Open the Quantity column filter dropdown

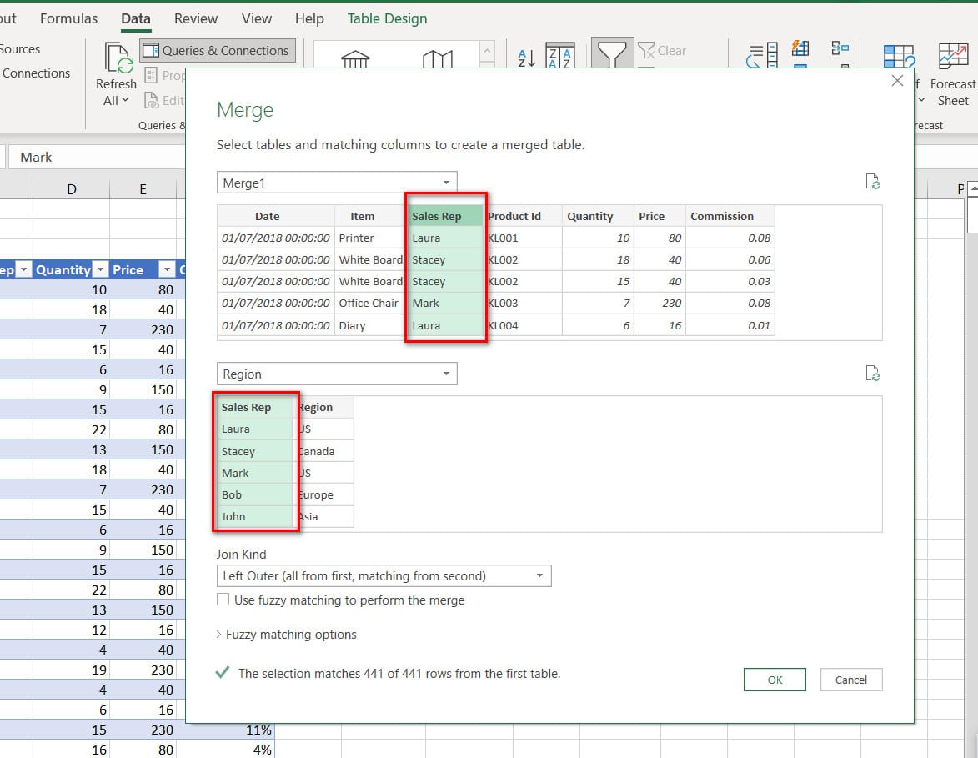coord(100,269)
